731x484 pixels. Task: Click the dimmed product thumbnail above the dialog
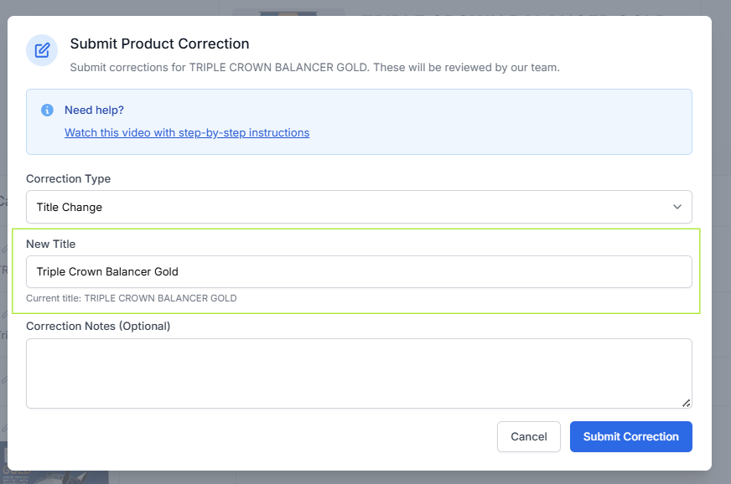[288, 10]
